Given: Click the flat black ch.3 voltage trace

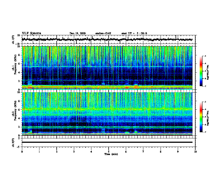Looking at the screenshot, I should pyautogui.click(x=107, y=142).
